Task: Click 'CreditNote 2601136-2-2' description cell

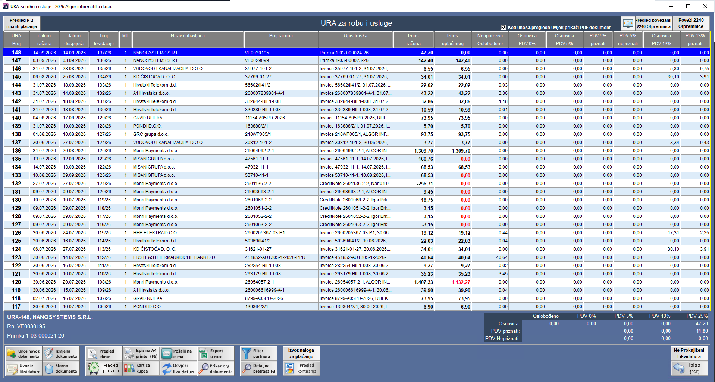Action: 356,184
